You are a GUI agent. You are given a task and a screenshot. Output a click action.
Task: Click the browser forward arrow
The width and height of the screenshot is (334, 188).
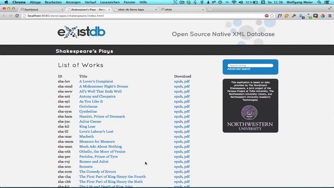(10, 16)
